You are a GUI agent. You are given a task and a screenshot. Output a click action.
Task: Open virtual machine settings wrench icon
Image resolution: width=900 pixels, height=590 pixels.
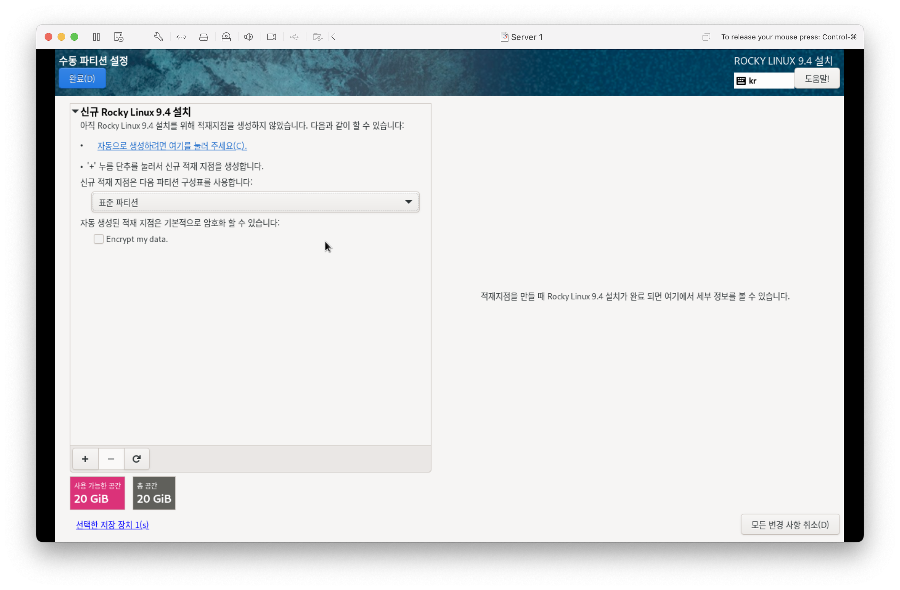point(158,37)
